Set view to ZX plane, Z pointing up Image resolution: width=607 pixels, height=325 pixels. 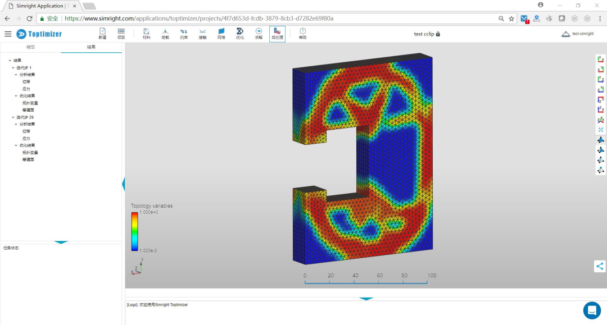pos(600,109)
